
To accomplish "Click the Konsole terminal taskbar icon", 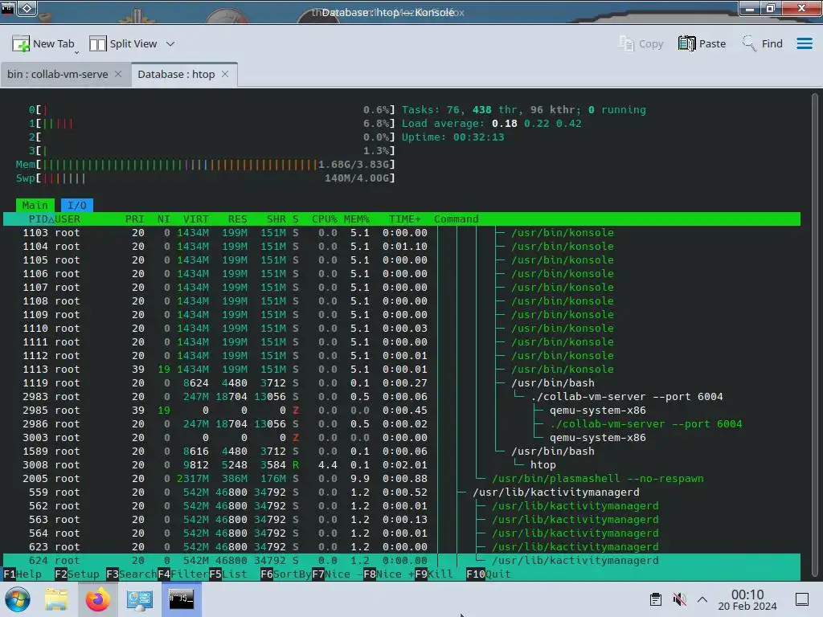I will [181, 599].
